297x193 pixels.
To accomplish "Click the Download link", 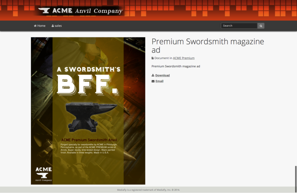I will pyautogui.click(x=162, y=75).
